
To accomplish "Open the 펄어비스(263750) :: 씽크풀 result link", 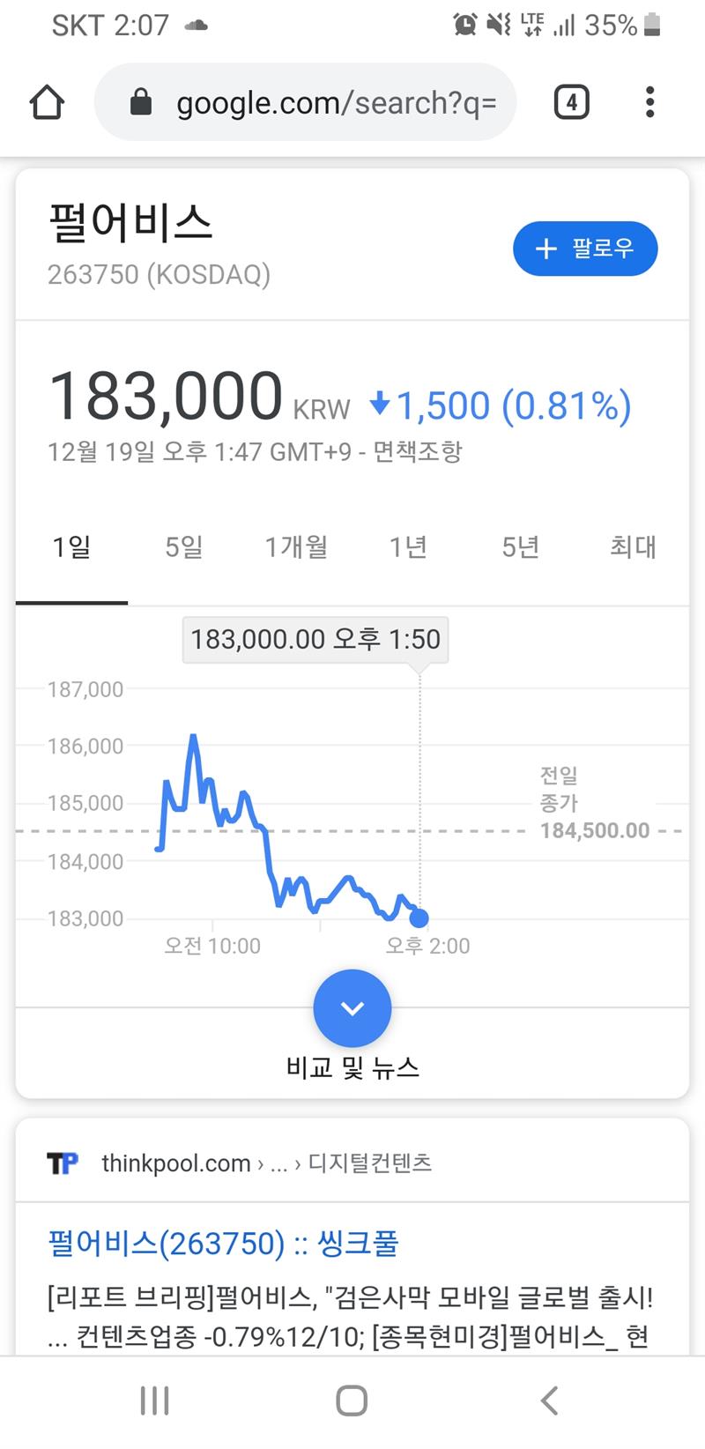I will (223, 1243).
